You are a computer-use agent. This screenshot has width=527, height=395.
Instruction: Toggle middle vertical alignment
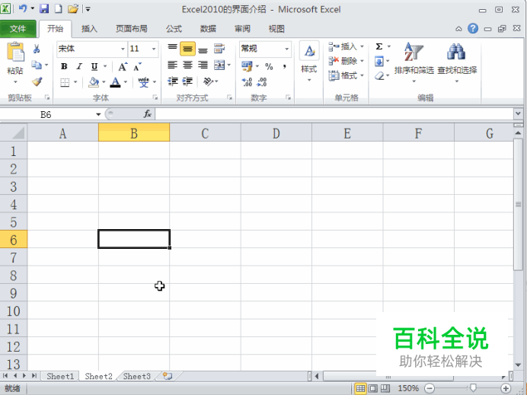tap(187, 49)
